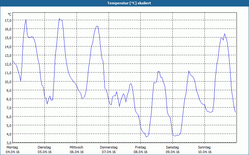The height and width of the screenshot is (155, 249).
Task: Click the 7,0 y-axis value
Action: point(9,108)
